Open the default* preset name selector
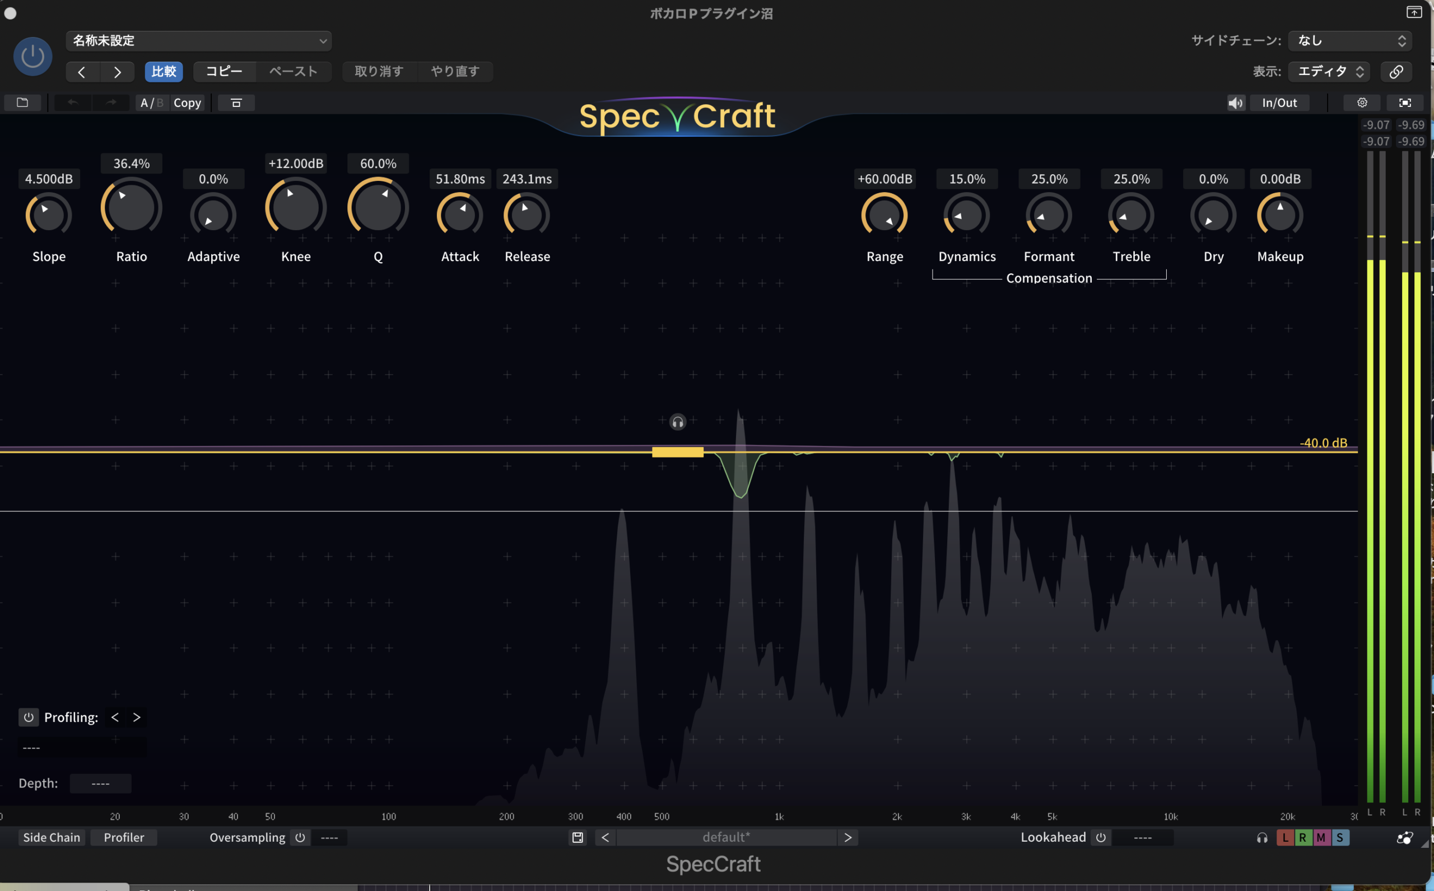The height and width of the screenshot is (891, 1434). [x=726, y=837]
